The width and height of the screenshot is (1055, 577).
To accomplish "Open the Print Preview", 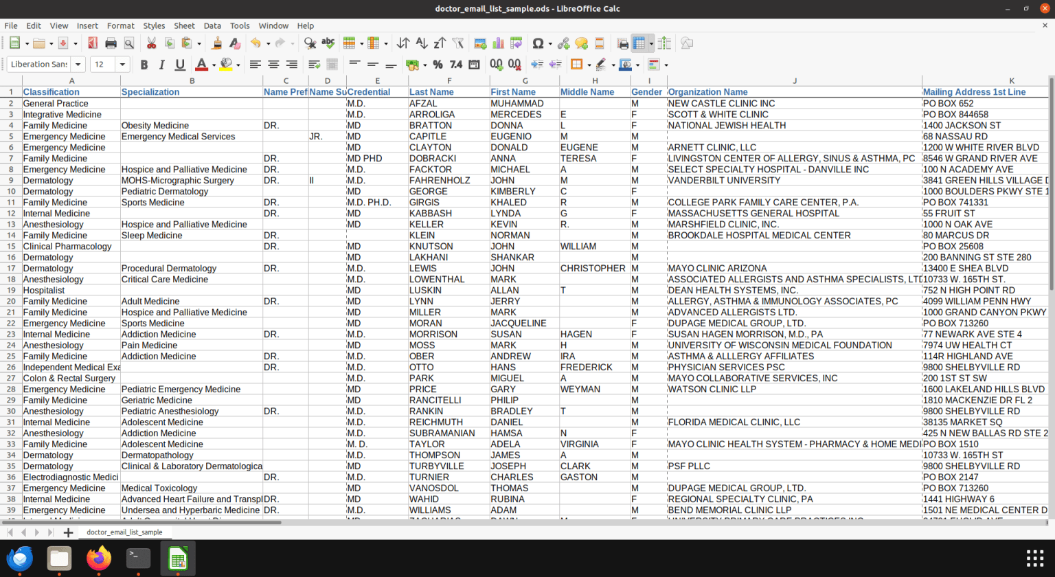I will [128, 43].
